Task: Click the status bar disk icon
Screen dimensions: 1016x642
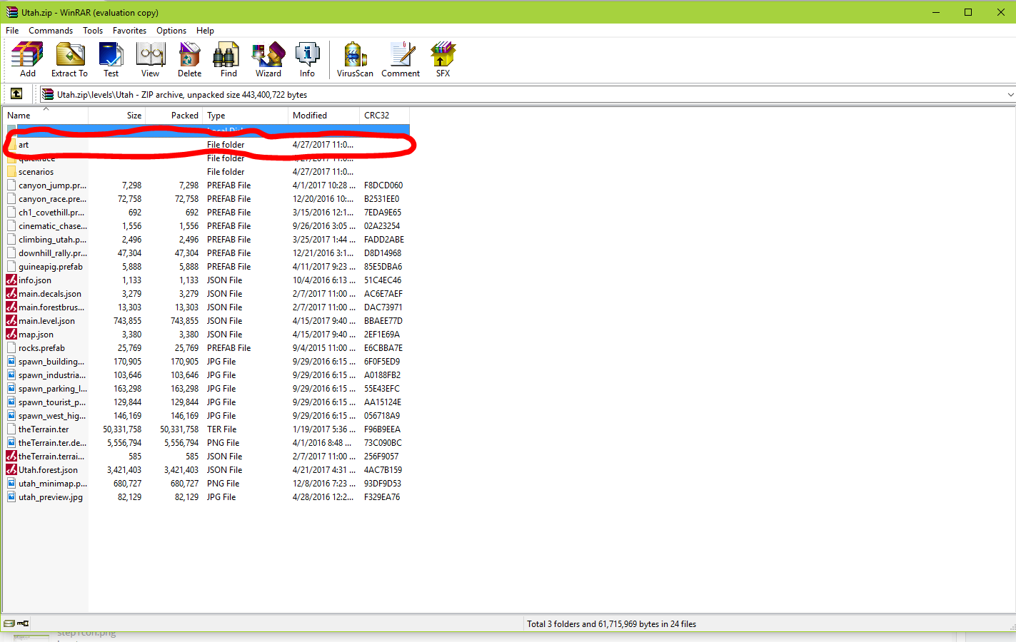Action: (9, 623)
